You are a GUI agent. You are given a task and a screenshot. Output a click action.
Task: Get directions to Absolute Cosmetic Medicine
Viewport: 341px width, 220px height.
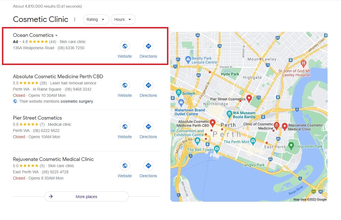[148, 85]
